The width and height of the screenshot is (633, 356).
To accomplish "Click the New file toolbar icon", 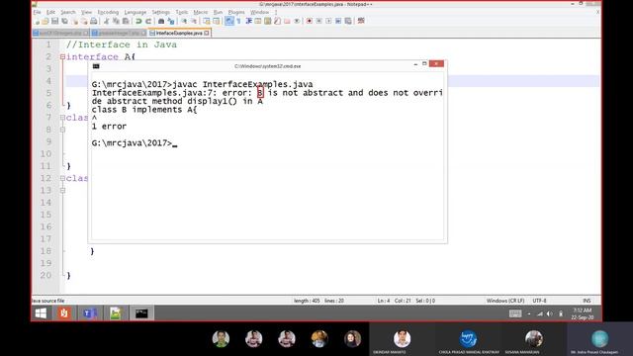I will click(36, 21).
